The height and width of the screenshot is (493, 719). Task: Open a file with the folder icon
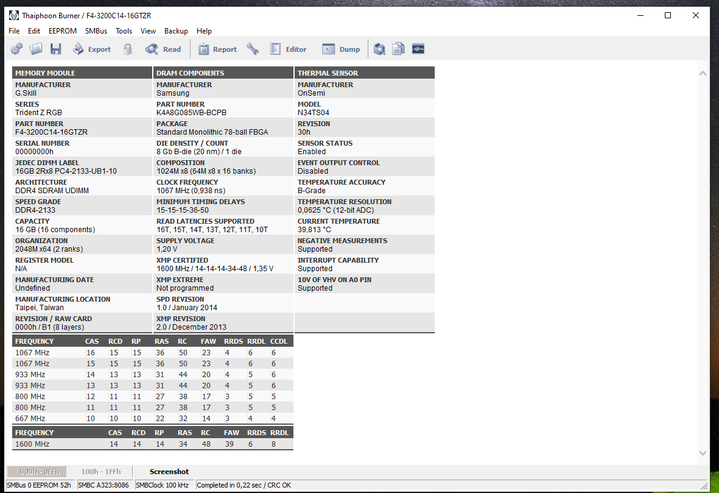[x=37, y=49]
